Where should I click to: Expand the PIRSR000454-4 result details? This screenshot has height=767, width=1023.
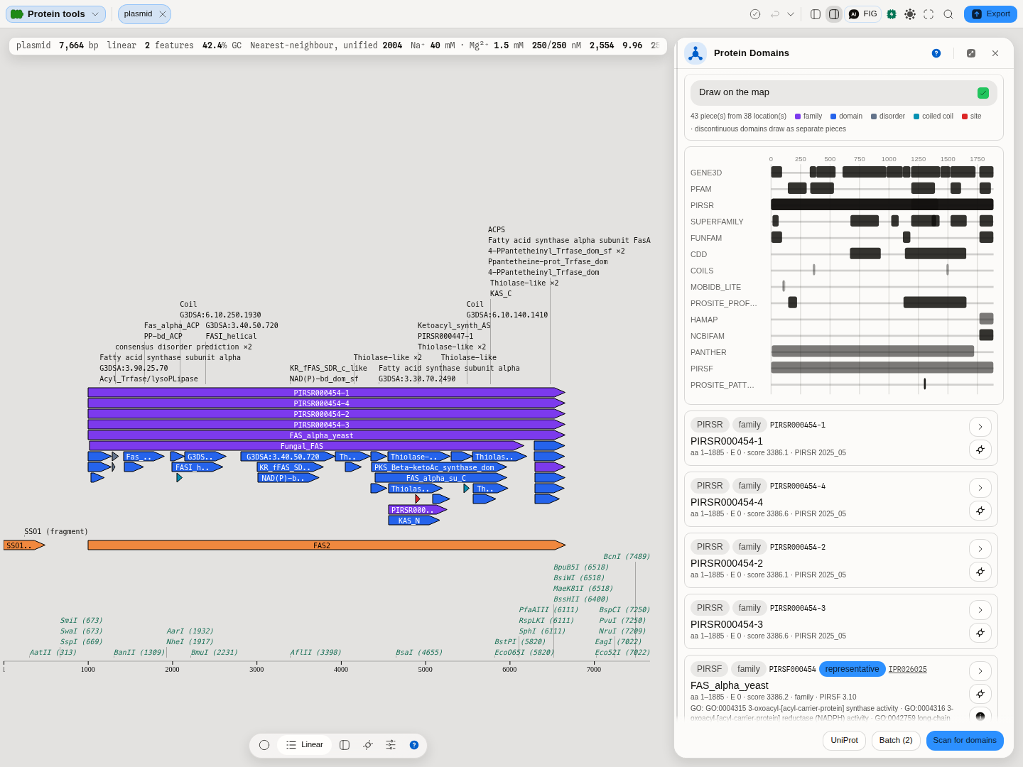[x=980, y=488]
